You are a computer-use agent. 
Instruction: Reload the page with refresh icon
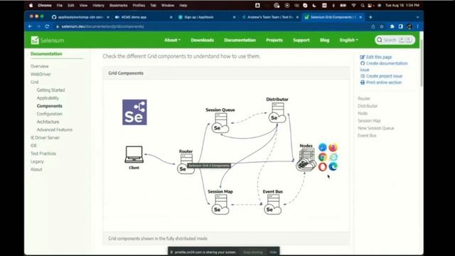47,26
